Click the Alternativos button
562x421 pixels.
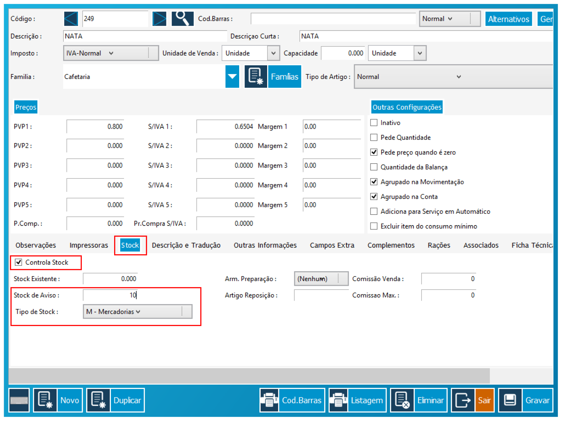[508, 19]
